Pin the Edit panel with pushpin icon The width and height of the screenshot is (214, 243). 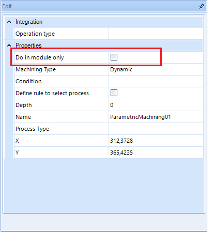tap(201, 6)
